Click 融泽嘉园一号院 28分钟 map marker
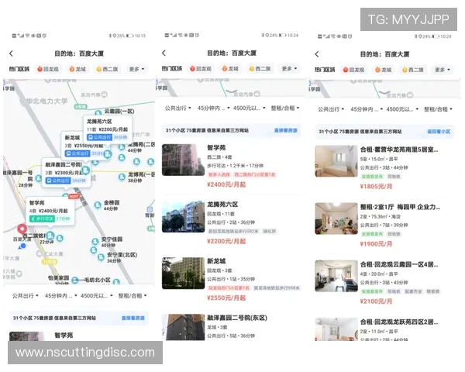Viewport: 465px width, 372px height. point(39,178)
